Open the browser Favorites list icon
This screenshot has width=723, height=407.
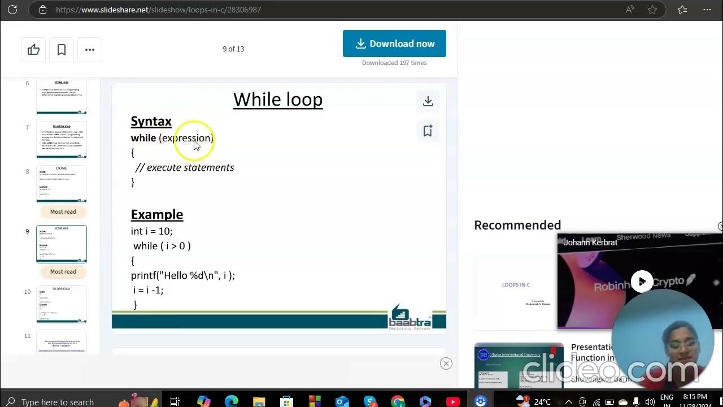pos(682,10)
